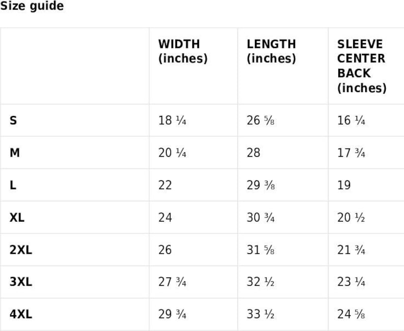Select the LENGTH (inches) column header
This screenshot has width=404, height=331.
[271, 51]
